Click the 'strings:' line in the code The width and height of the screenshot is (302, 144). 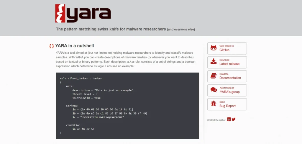[x=72, y=106]
